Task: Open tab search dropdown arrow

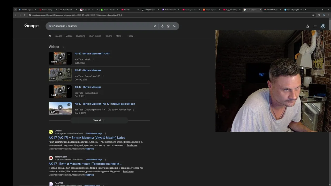Action: (x=15, y=10)
